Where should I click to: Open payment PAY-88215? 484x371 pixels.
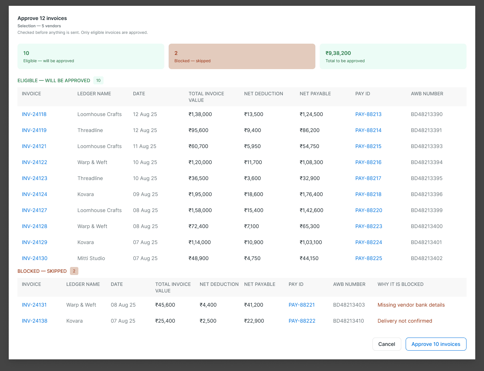tap(368, 146)
